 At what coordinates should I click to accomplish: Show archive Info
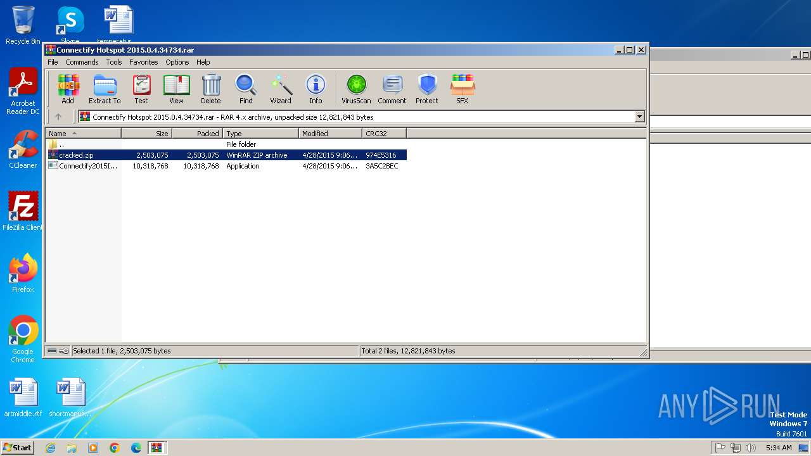(316, 89)
